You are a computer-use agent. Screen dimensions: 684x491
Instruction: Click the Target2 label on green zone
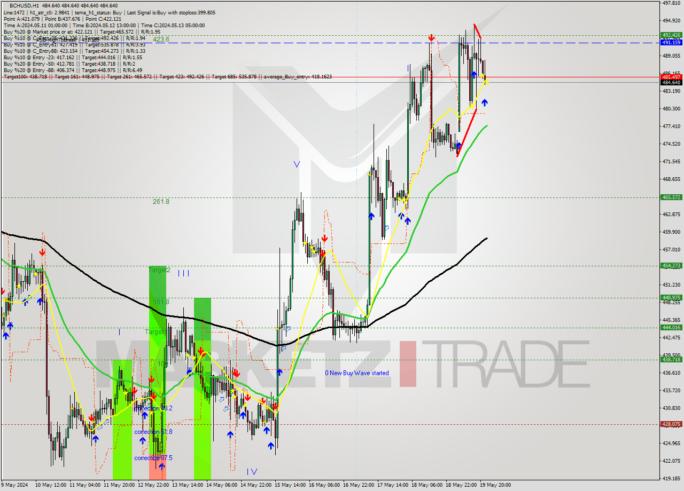(159, 271)
